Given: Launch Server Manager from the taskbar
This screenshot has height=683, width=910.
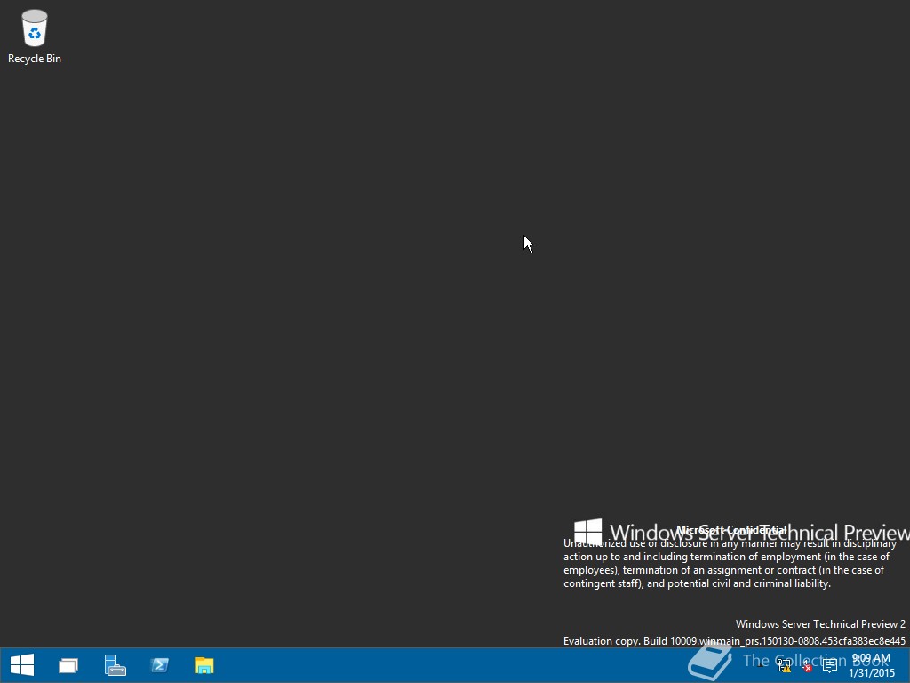Looking at the screenshot, I should click(x=115, y=665).
